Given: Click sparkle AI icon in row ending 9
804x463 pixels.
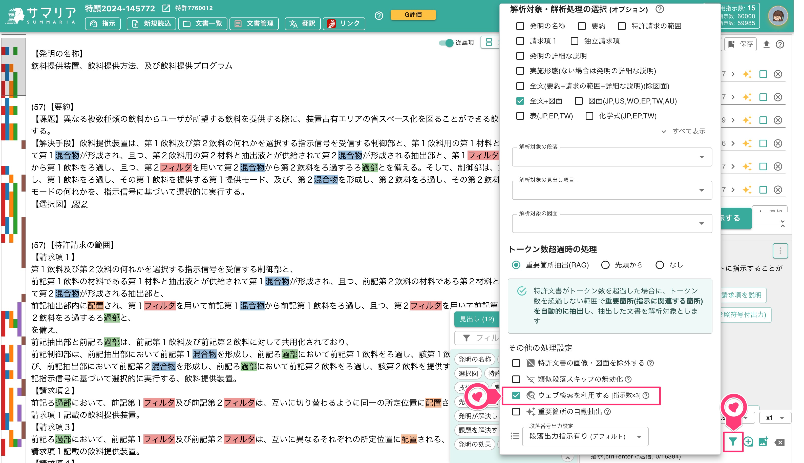Looking at the screenshot, I should click(x=747, y=120).
